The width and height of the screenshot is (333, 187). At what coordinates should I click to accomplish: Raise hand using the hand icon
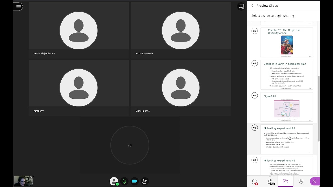coord(145,181)
